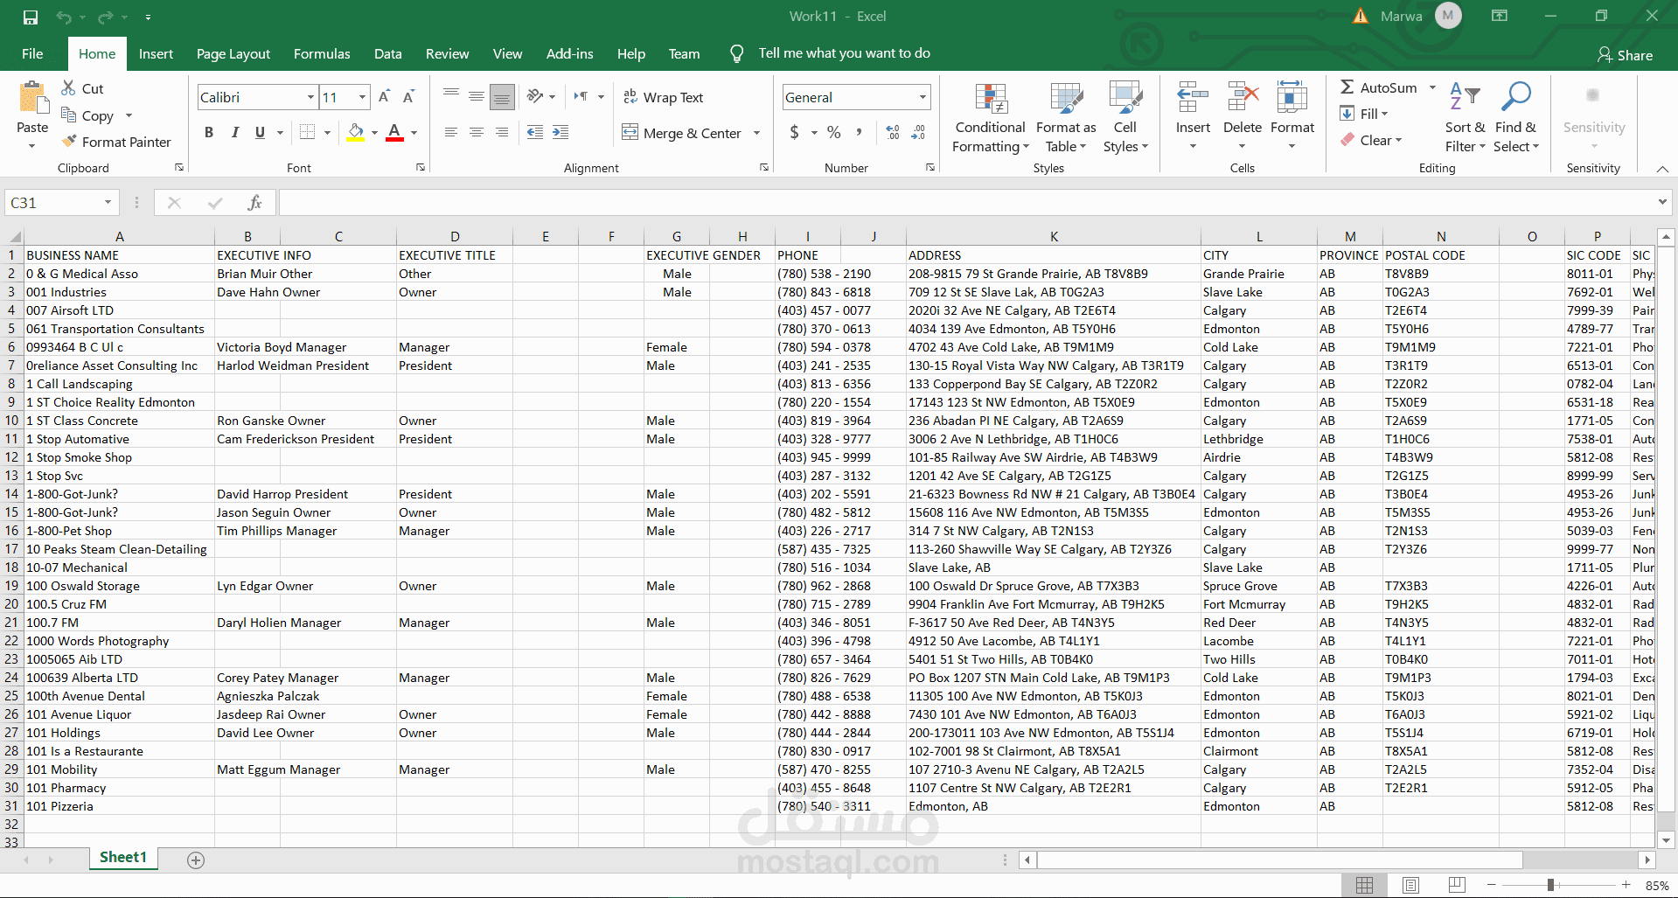The image size is (1678, 898).
Task: Expand the formula bar
Action: tap(1662, 202)
